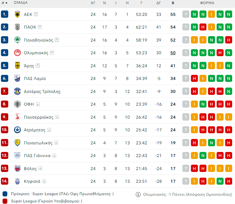Viewport: 235px width, 204px height.
Task: Sort standings by the B points column
Action: pyautogui.click(x=173, y=3)
